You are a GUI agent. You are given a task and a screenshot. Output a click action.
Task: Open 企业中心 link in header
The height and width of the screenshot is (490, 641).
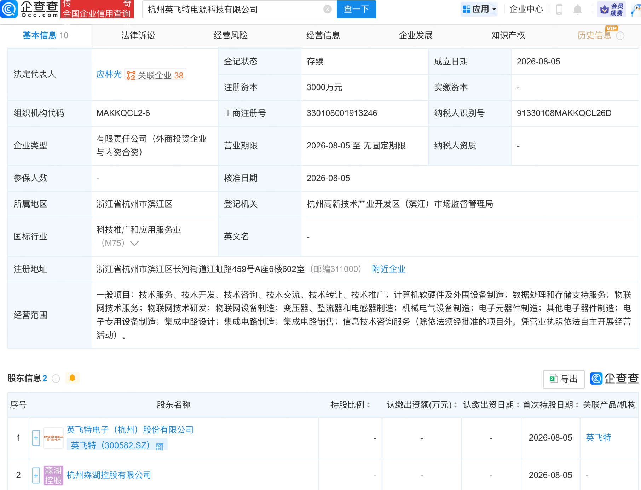526,9
